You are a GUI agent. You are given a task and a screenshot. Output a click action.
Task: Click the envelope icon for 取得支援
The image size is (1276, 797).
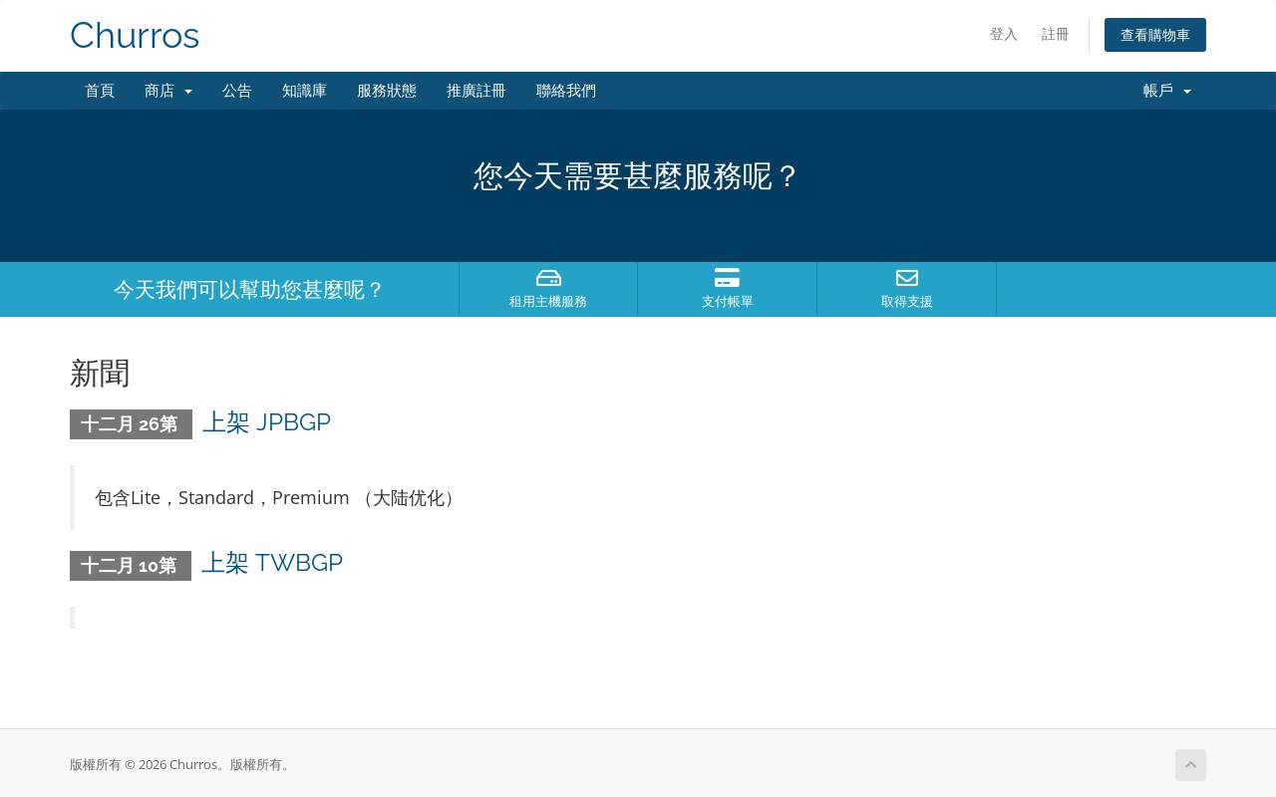point(907,278)
